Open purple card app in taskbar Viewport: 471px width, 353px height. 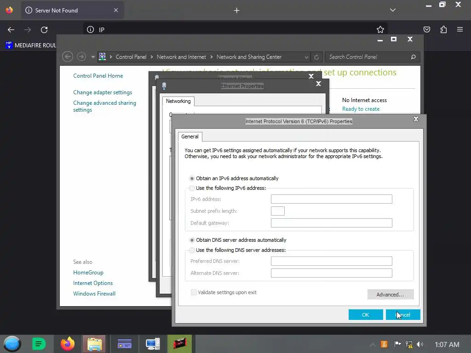tap(124, 344)
